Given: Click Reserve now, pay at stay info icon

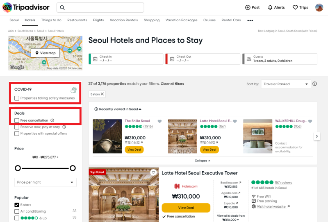Looking at the screenshot, I should (64, 127).
